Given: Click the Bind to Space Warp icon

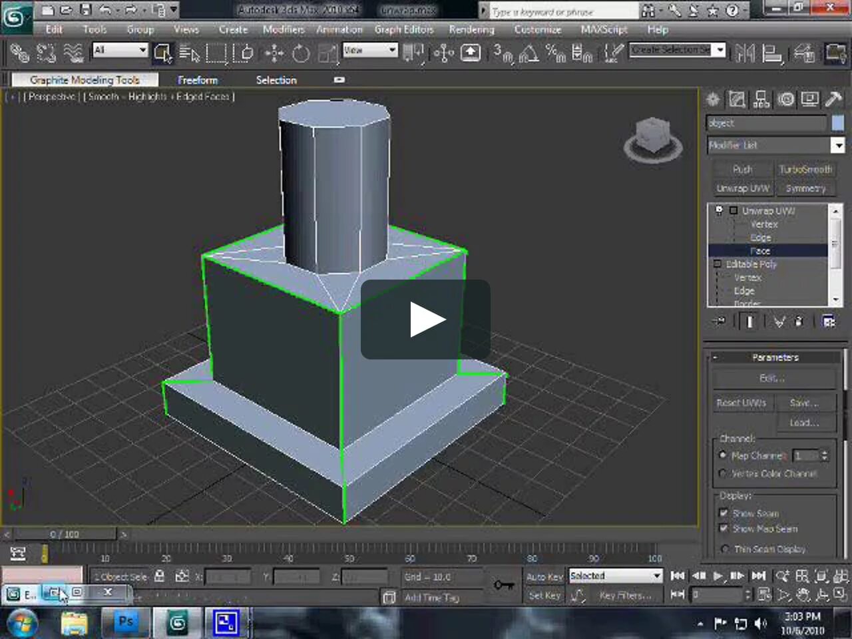Looking at the screenshot, I should tap(73, 53).
